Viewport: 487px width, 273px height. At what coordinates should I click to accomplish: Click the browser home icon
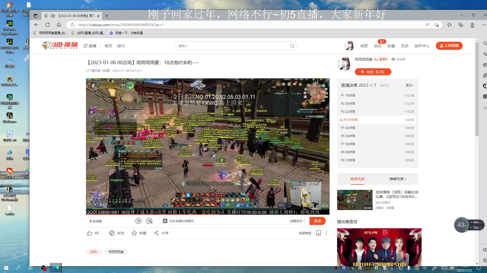pyautogui.click(x=59, y=25)
